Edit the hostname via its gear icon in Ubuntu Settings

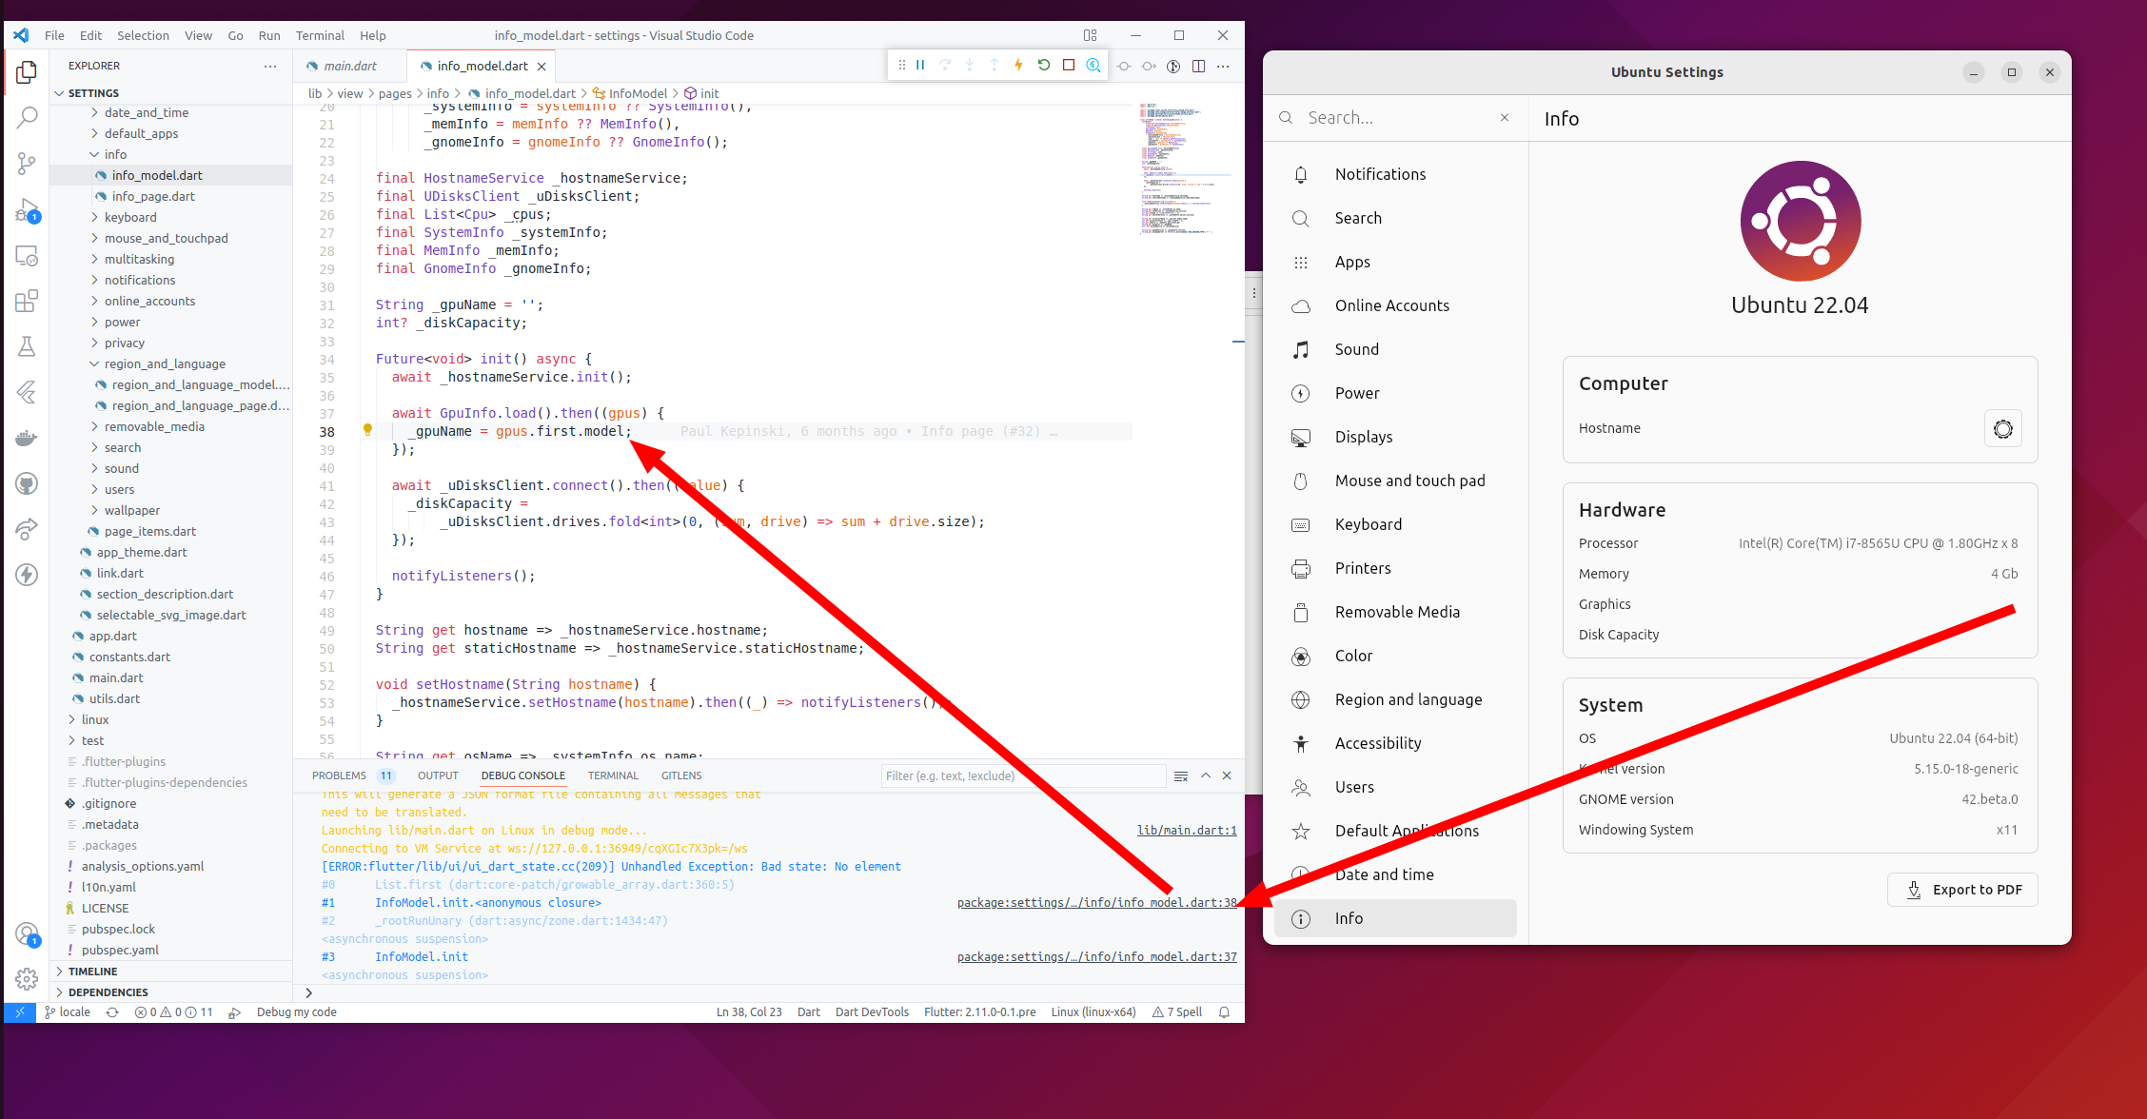(x=2003, y=428)
